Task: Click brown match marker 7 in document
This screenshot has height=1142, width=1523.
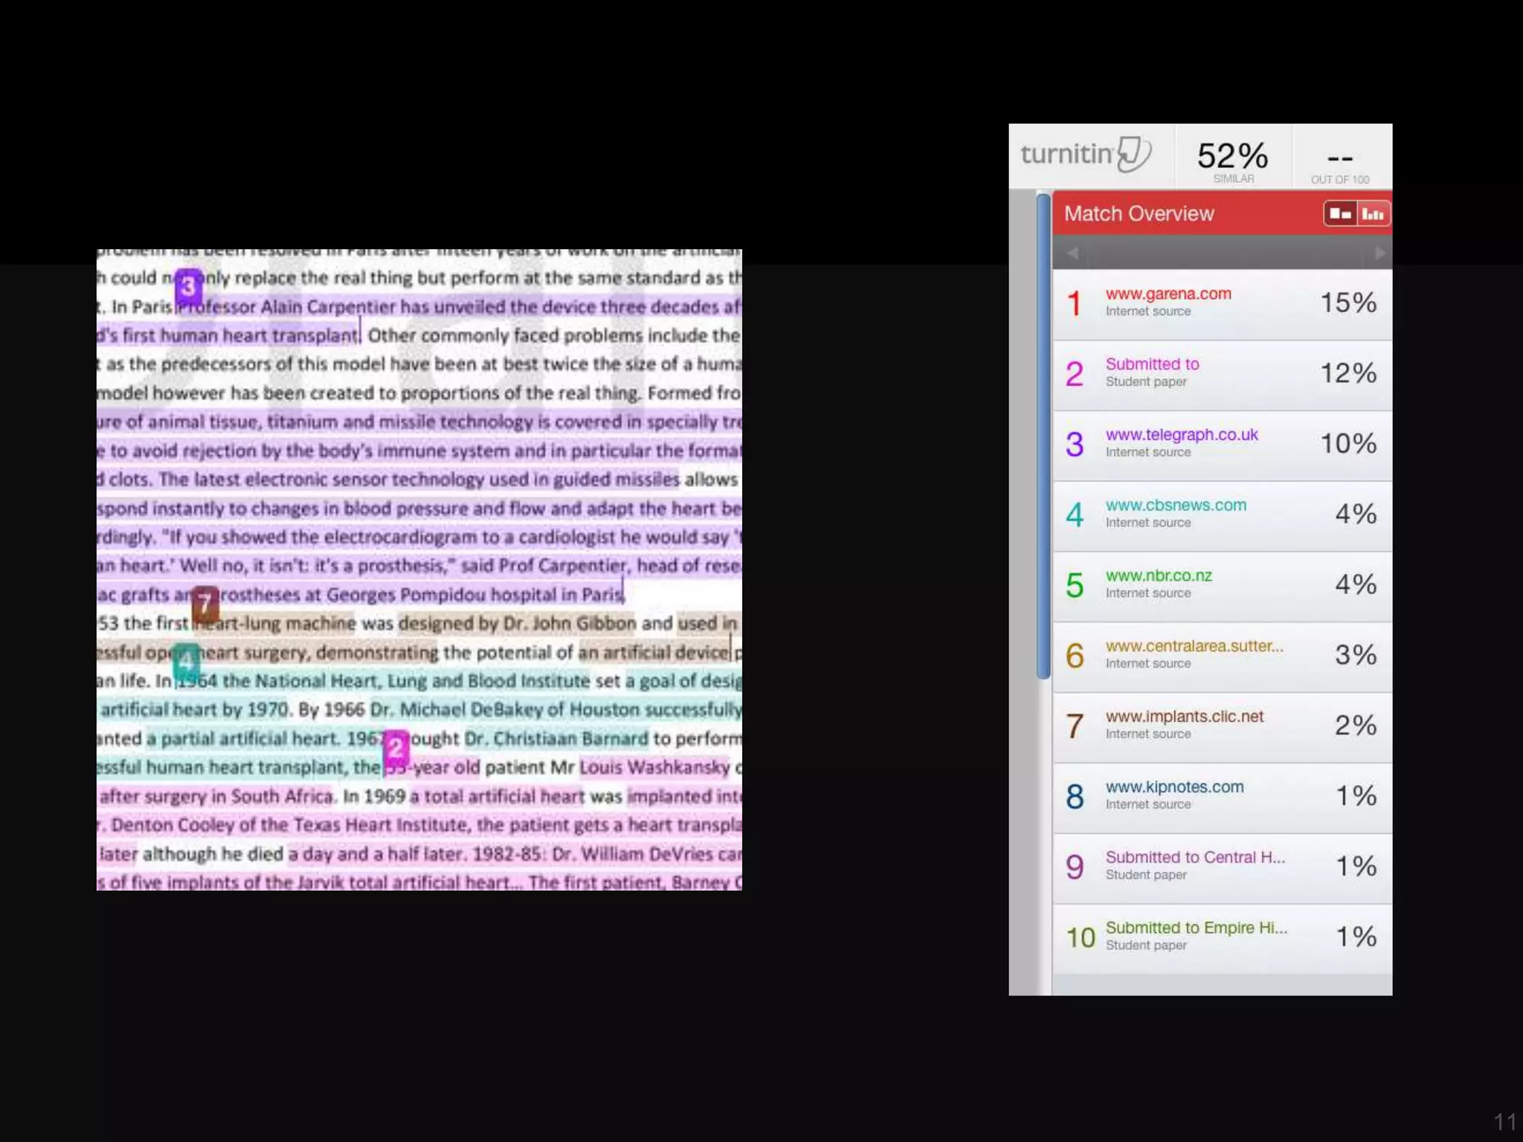Action: (x=205, y=604)
